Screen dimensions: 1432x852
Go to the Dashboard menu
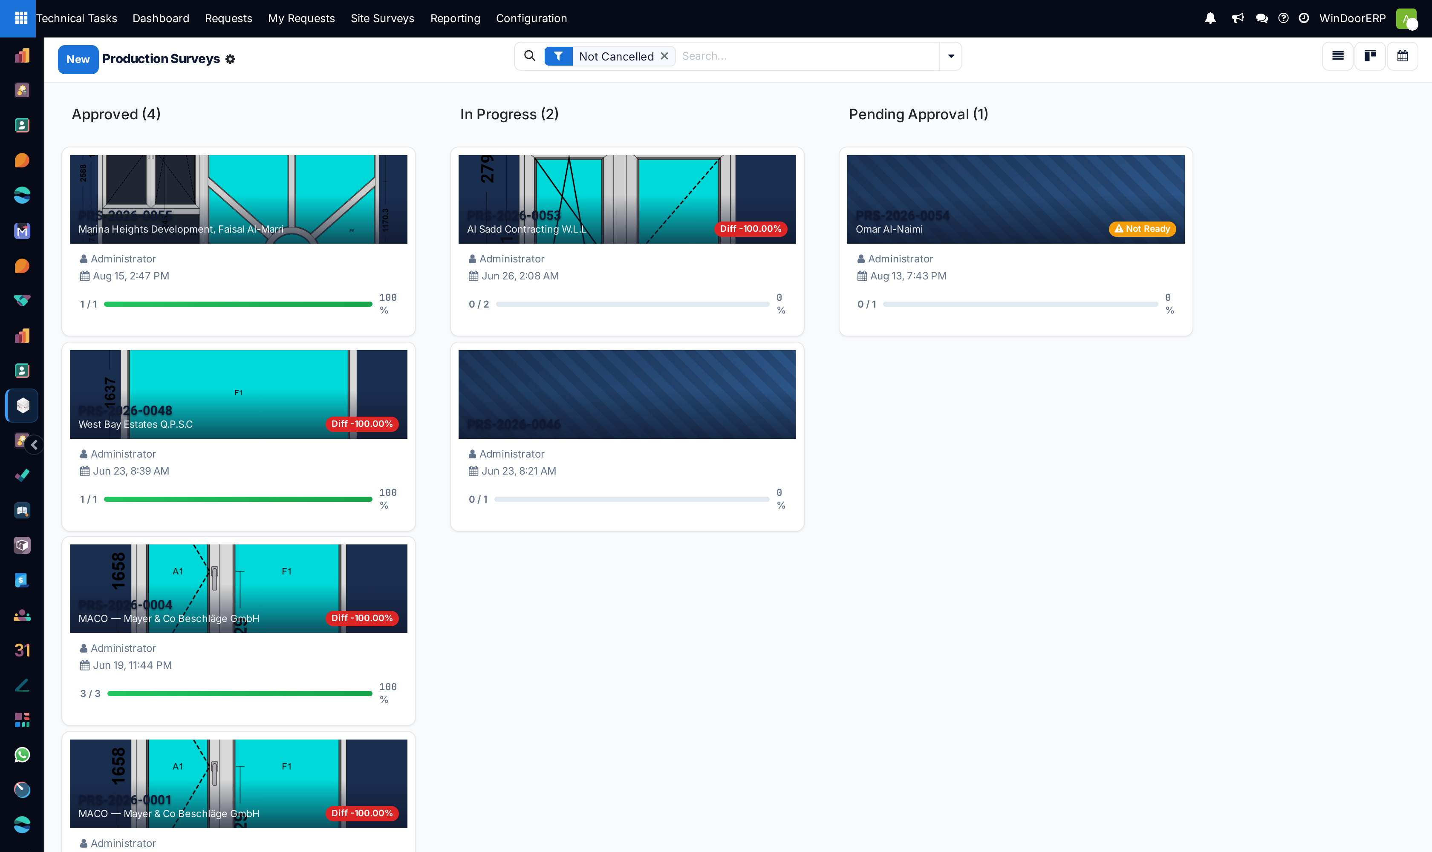click(161, 18)
